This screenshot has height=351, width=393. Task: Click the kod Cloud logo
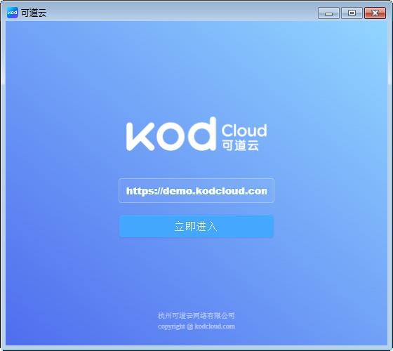pos(196,134)
